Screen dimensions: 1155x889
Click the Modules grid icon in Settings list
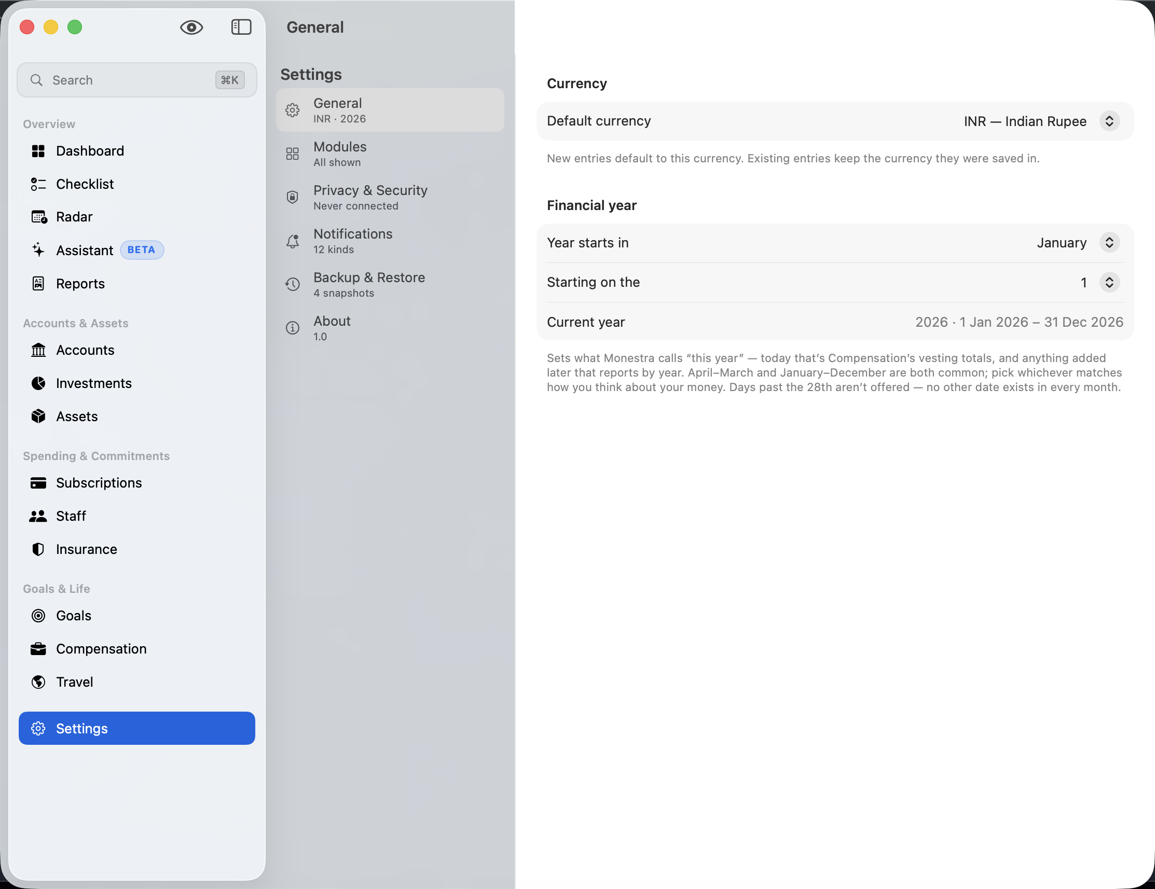[293, 154]
